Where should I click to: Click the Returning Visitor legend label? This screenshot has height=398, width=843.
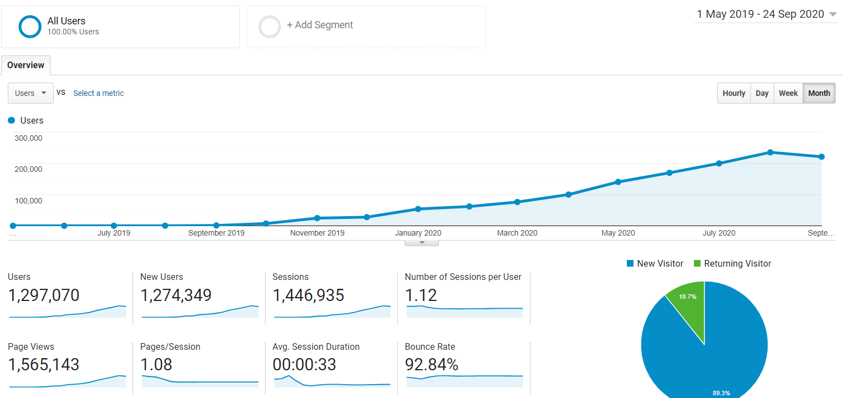click(738, 264)
